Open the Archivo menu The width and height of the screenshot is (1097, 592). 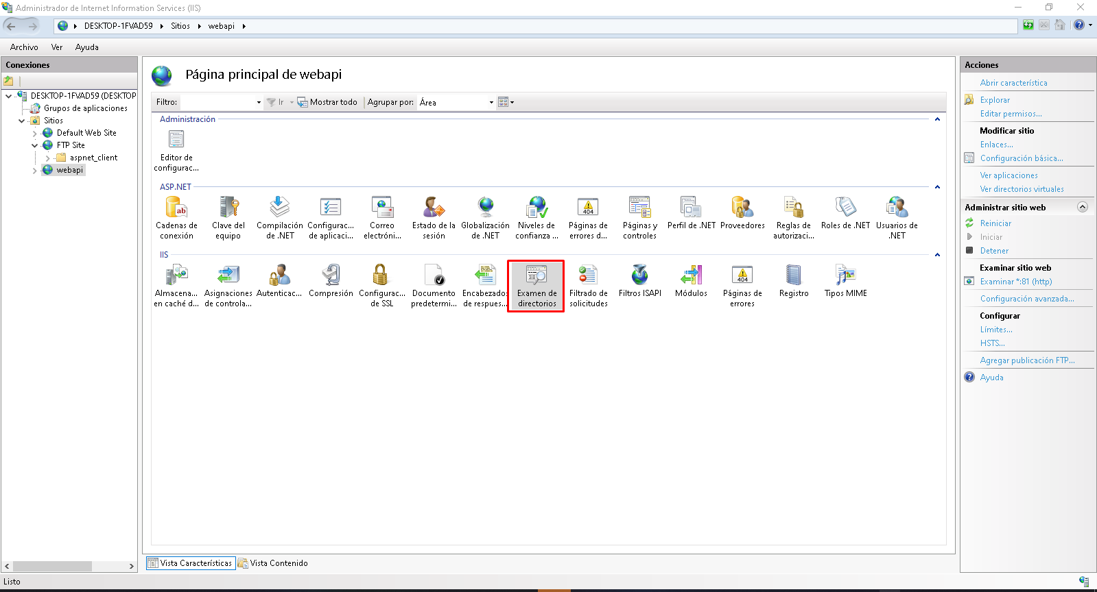point(24,47)
